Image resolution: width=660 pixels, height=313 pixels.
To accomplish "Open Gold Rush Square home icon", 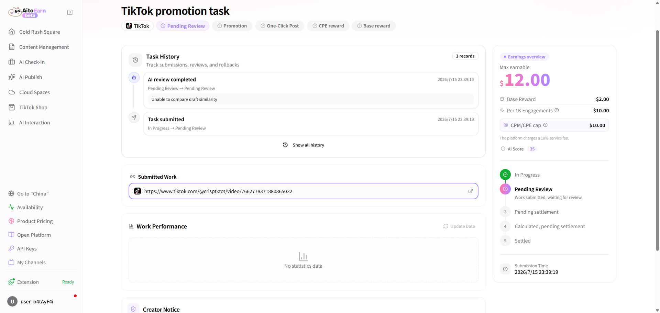I will click(12, 32).
